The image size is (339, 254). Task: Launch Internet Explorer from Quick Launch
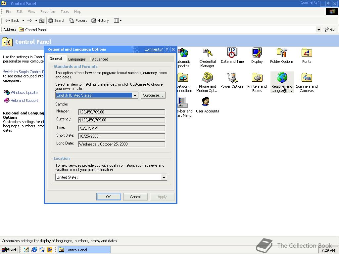(x=34, y=250)
